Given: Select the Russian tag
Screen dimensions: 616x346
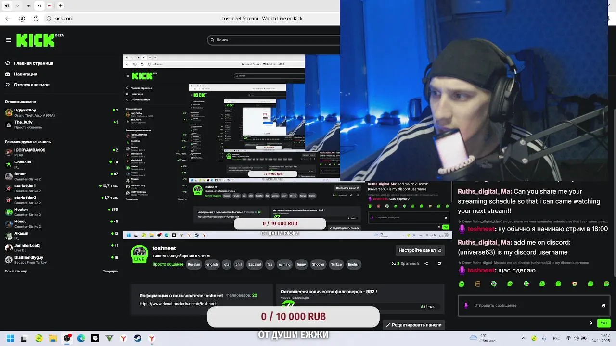Looking at the screenshot, I should click(194, 264).
